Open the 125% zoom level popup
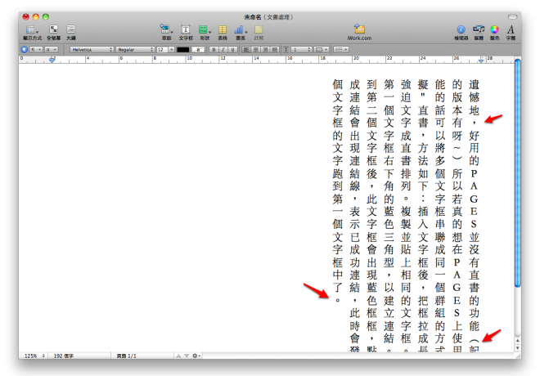This screenshot has height=376, width=540. (34, 356)
